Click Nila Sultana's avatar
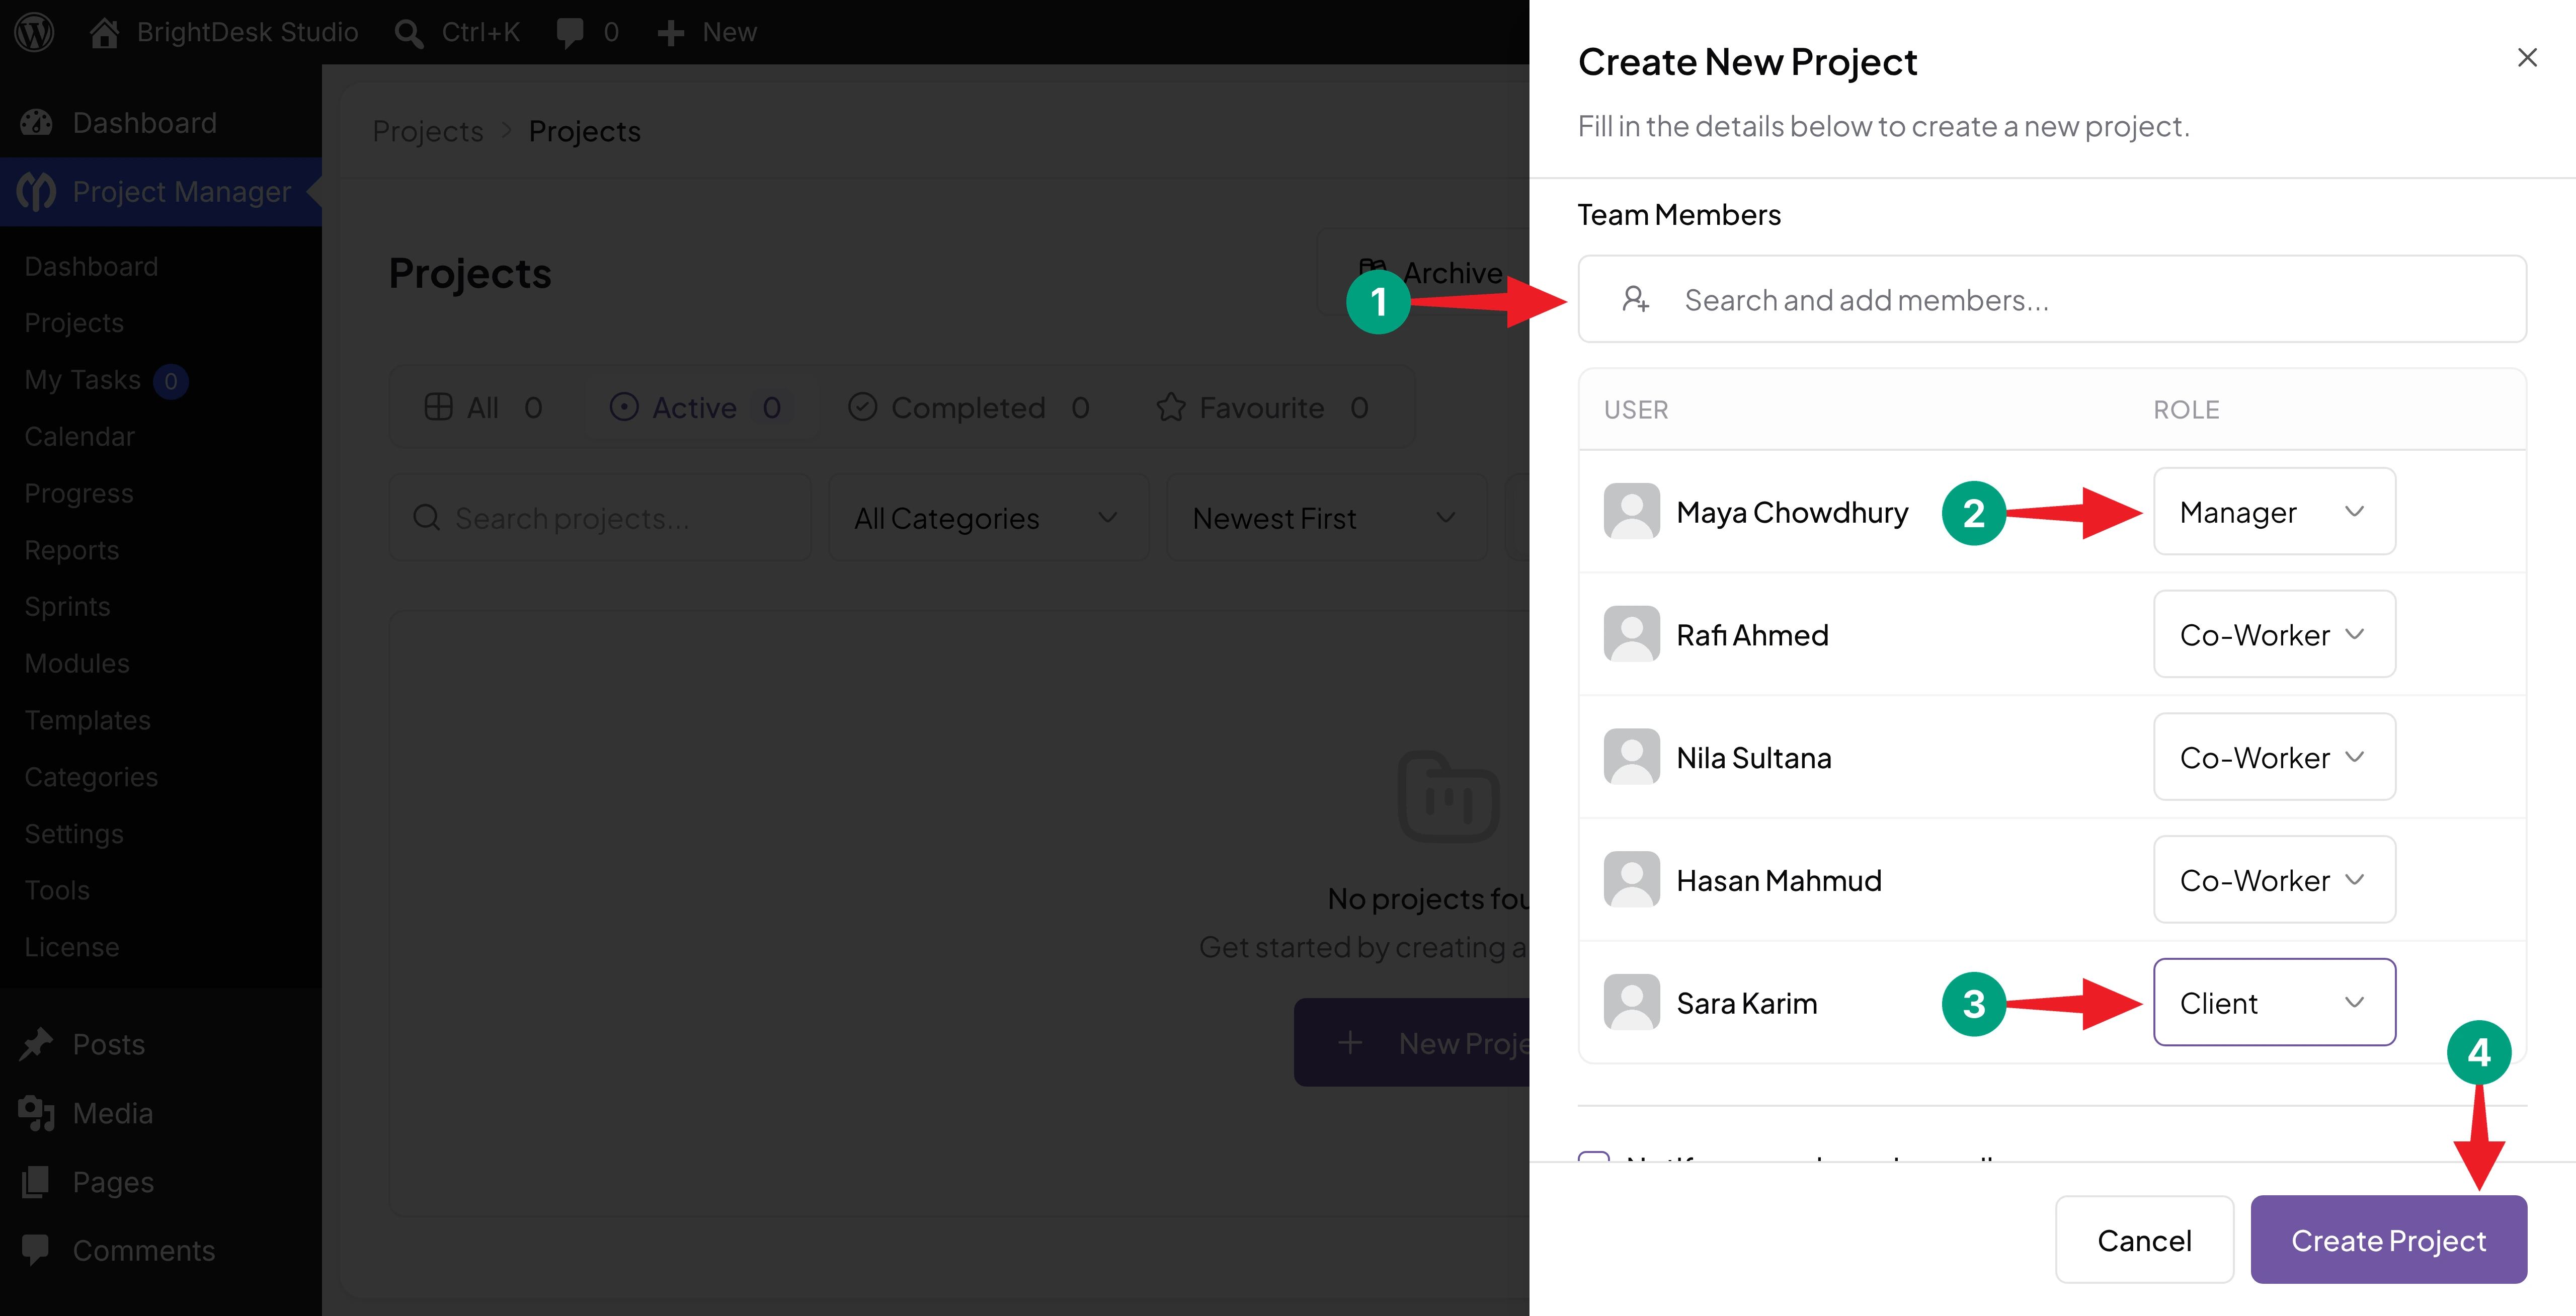Screen dimensions: 2576x1316 click(1631, 757)
